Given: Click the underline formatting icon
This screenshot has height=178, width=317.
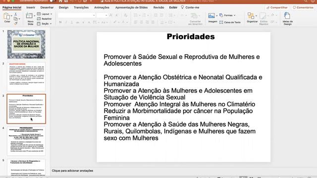Looking at the screenshot, I should pos(71,22).
